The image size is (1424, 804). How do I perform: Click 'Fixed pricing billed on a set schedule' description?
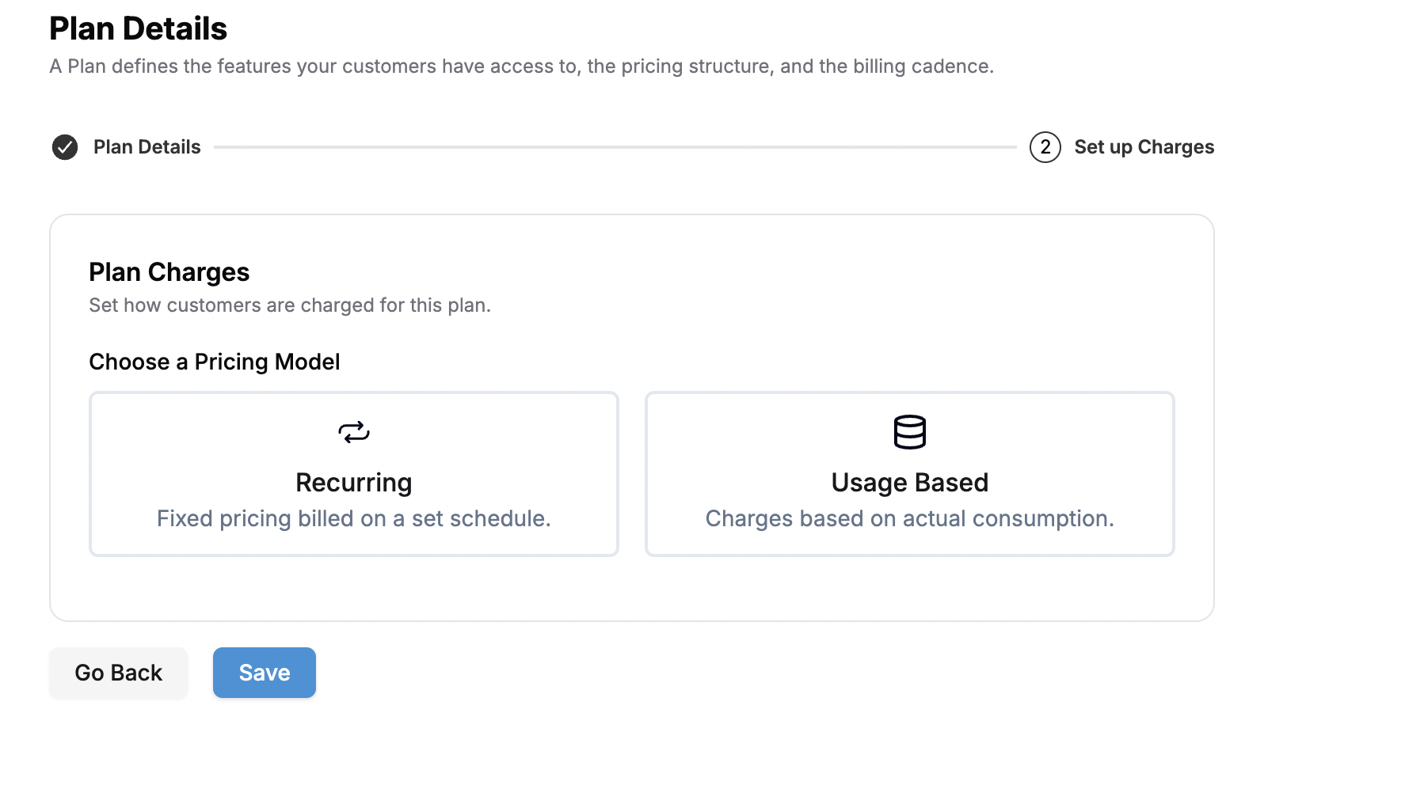[354, 518]
